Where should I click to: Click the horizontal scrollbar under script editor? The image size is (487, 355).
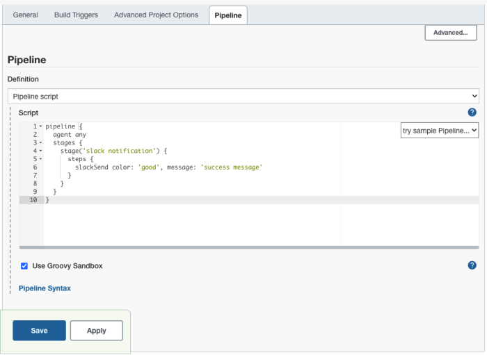coord(249,247)
